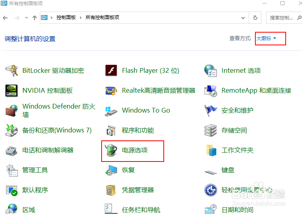Open the Security and Maintenance flag icon
302x214 pixels.
pos(210,111)
